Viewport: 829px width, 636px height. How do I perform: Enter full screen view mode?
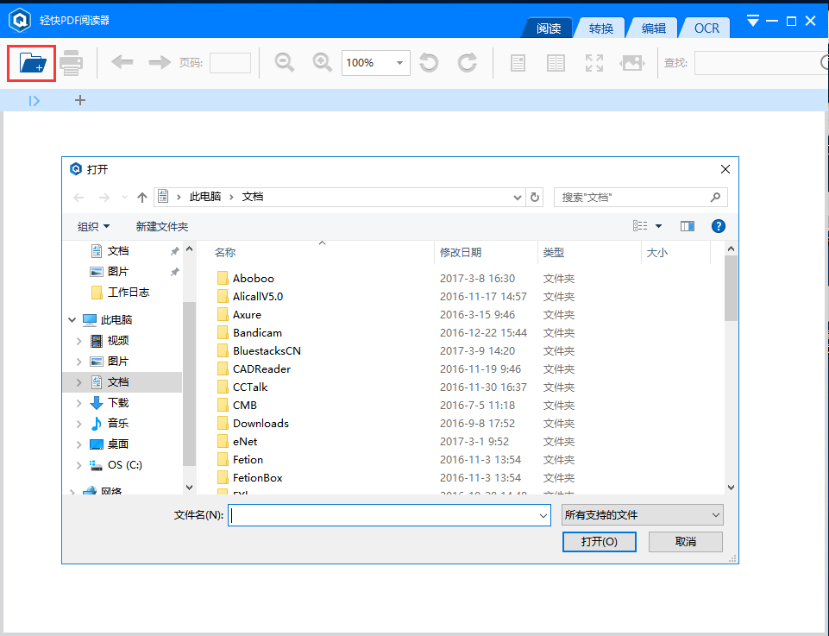(593, 62)
